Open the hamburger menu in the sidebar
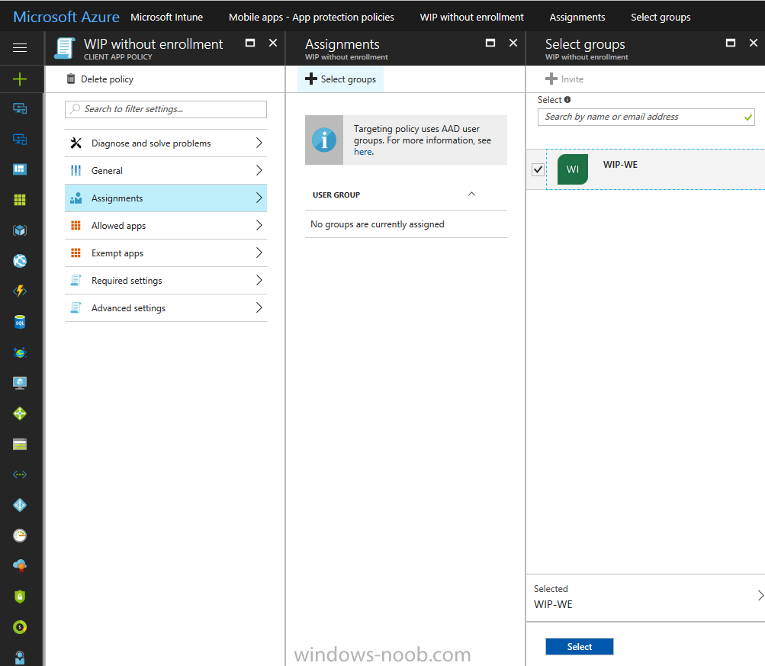This screenshot has width=765, height=666. tap(20, 47)
